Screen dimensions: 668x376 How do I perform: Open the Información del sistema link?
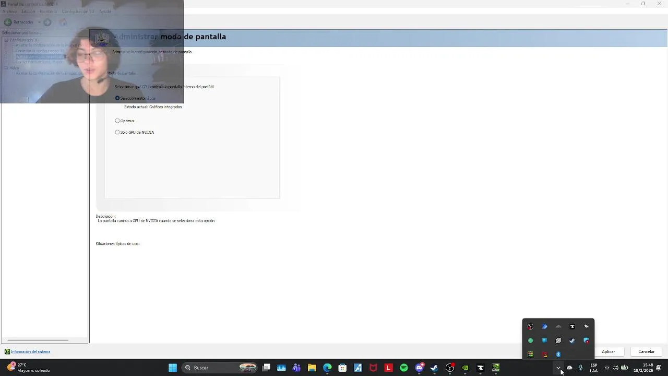(x=30, y=351)
